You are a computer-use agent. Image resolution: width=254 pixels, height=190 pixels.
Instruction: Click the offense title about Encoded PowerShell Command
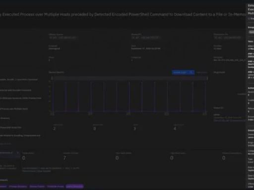tap(123, 14)
